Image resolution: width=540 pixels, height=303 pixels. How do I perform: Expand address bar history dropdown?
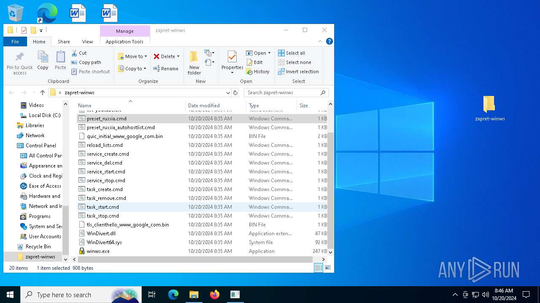pos(228,93)
